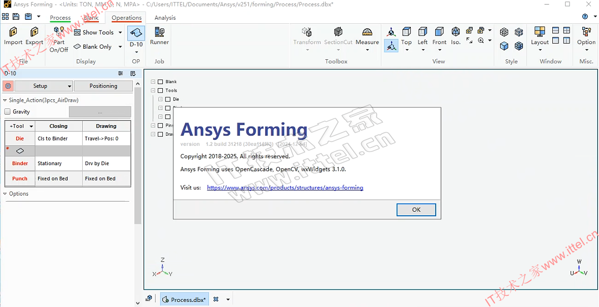This screenshot has height=307, width=599.
Task: Check the Die tree checkbox
Action: coord(168,99)
